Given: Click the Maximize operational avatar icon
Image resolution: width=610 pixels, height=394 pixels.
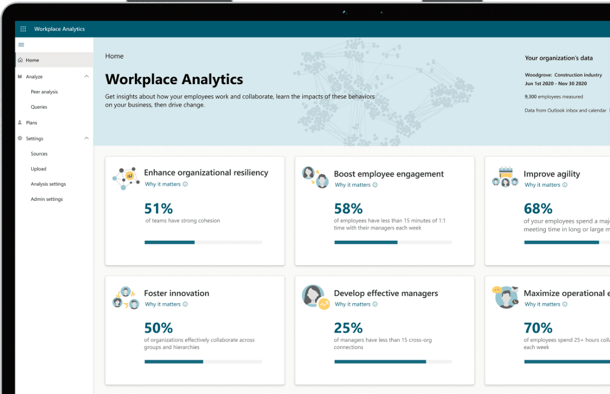Looking at the screenshot, I should [505, 297].
